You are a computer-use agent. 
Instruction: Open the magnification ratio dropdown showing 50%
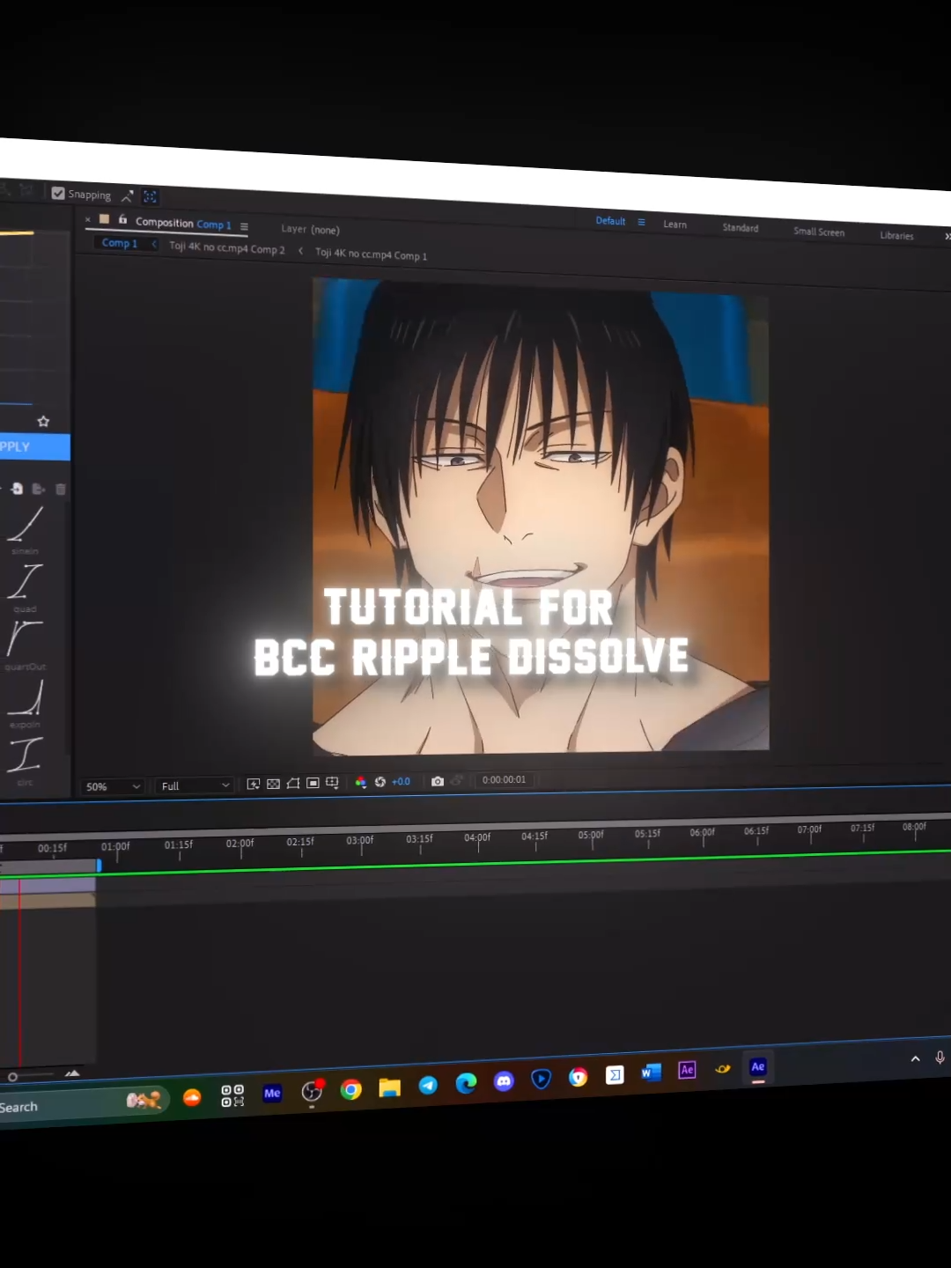coord(112,785)
